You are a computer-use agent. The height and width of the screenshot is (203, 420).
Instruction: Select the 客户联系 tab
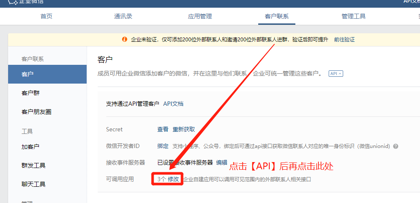pyautogui.click(x=277, y=16)
